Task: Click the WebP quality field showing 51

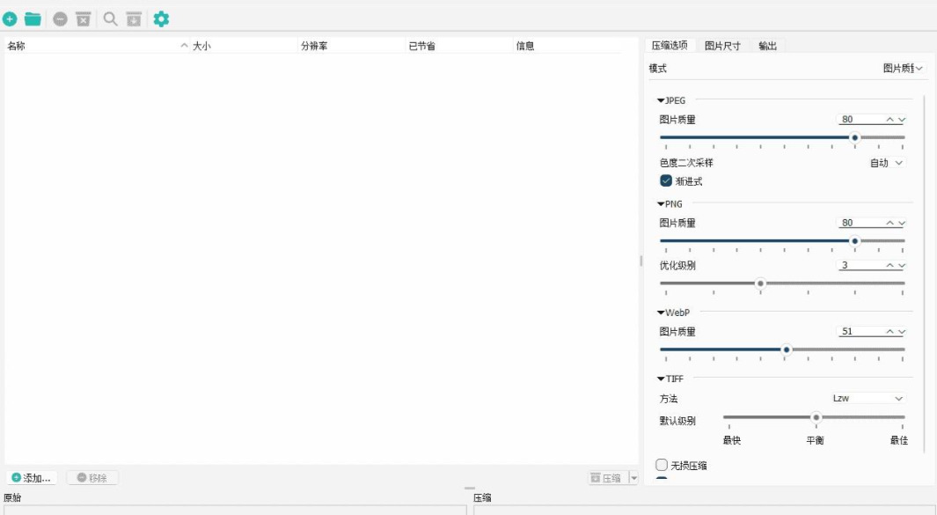Action: [x=860, y=331]
